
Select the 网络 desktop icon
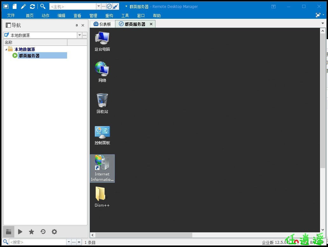coord(102,72)
